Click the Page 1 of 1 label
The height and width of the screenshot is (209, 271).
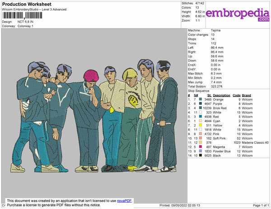[x=261, y=205]
